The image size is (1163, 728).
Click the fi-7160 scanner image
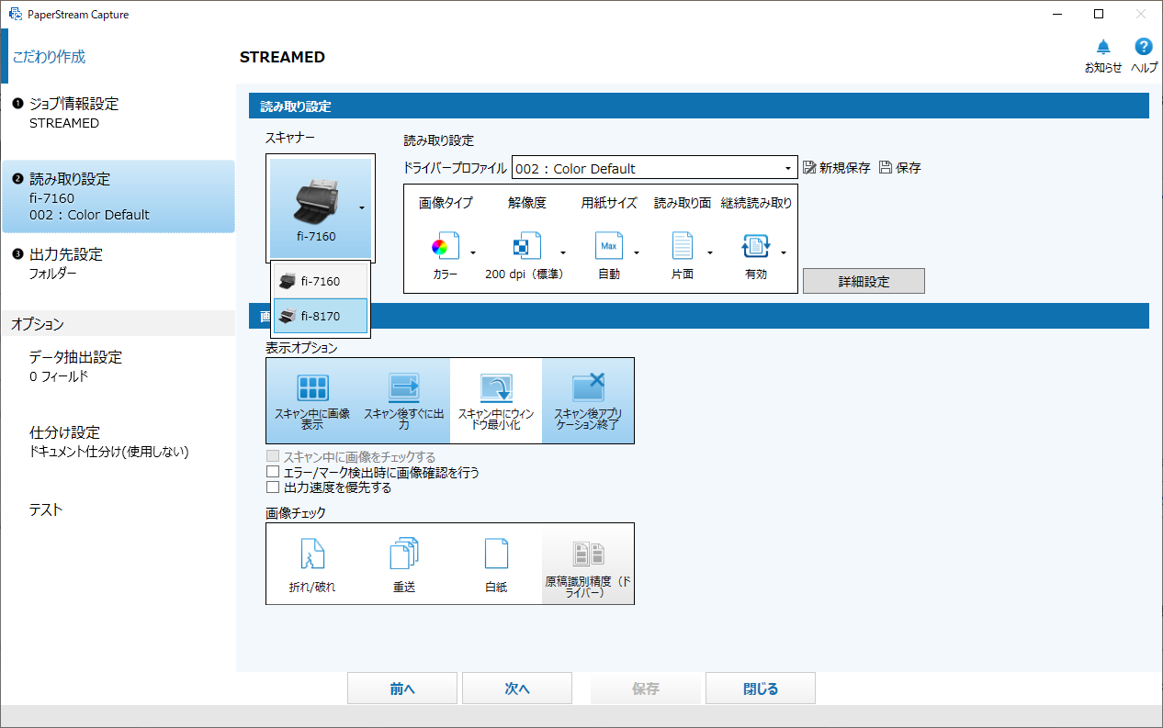click(x=315, y=201)
